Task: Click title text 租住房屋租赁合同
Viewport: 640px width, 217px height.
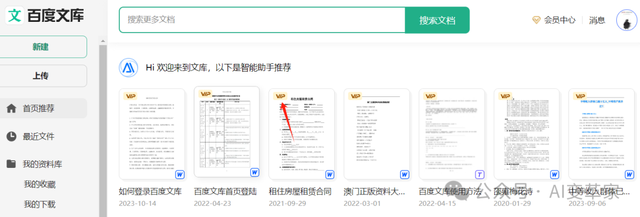Action: tap(300, 192)
